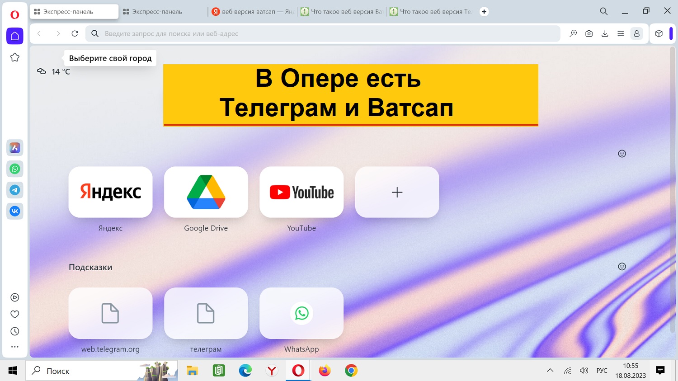Open the Opera account profile icon
The height and width of the screenshot is (381, 678).
(636, 33)
